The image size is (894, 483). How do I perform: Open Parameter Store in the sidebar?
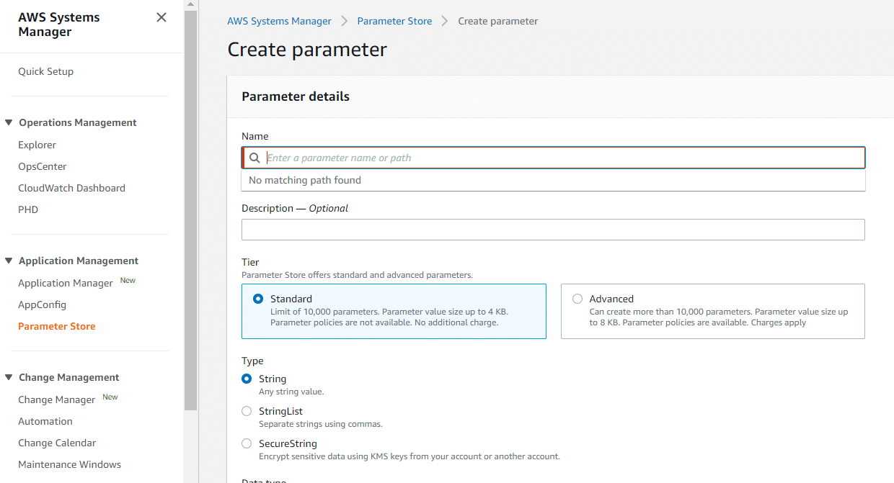click(x=57, y=326)
